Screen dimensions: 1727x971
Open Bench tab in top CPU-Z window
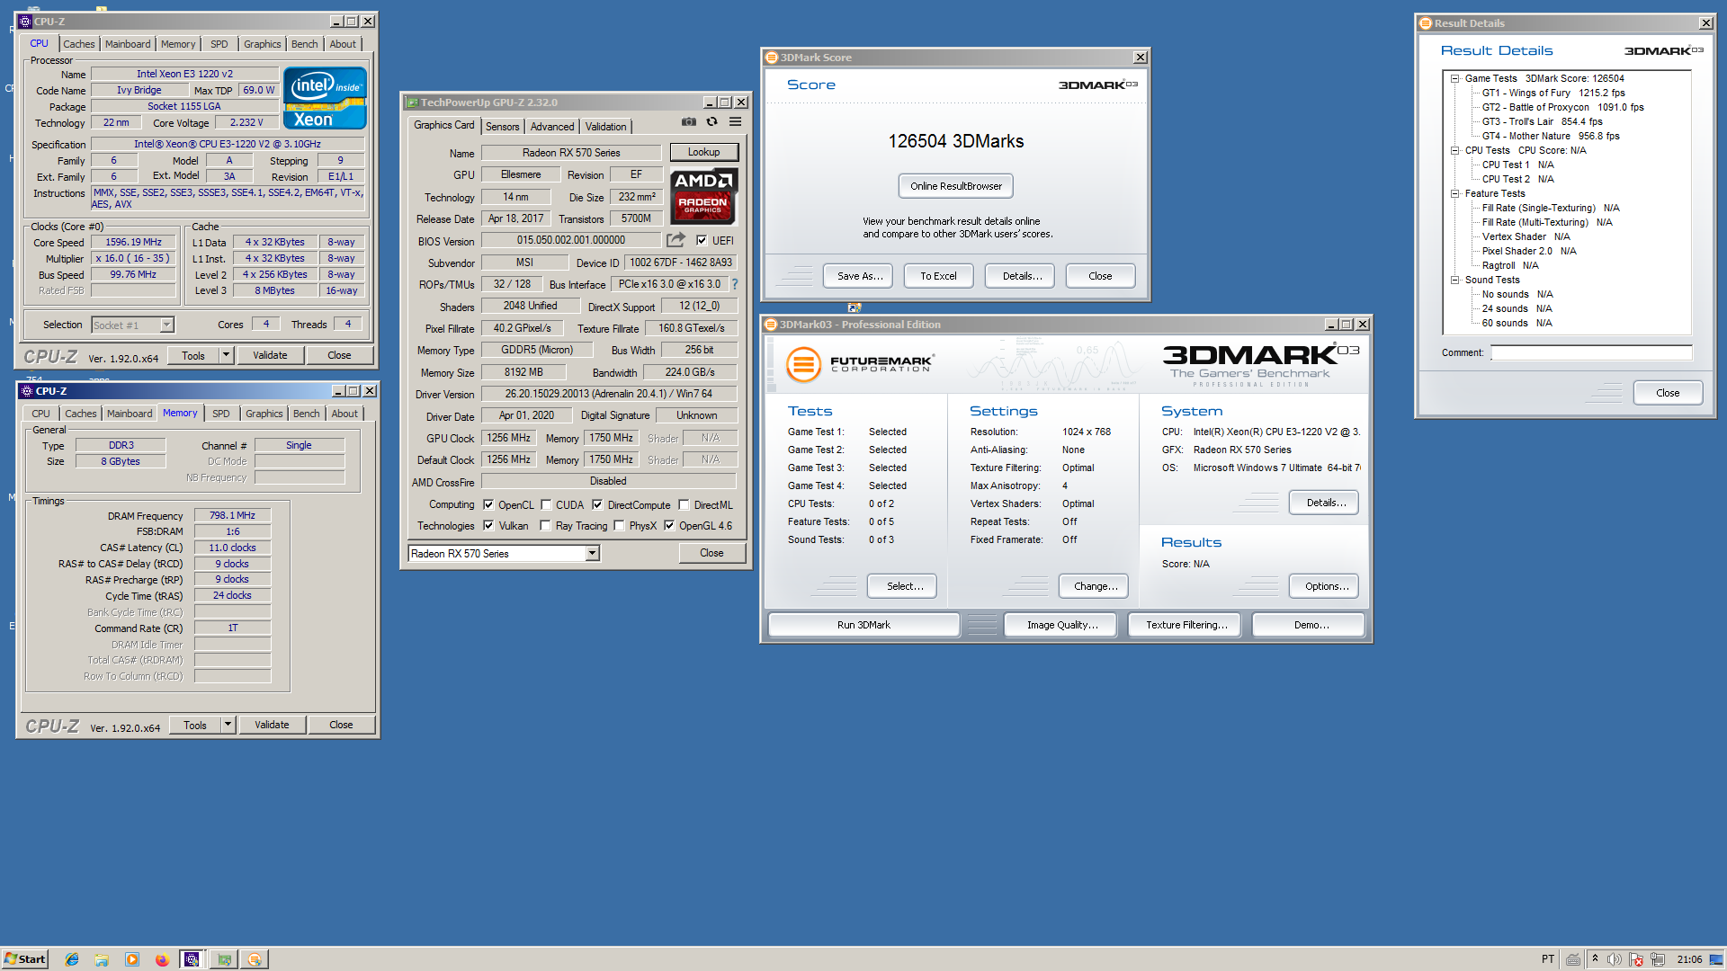(305, 44)
